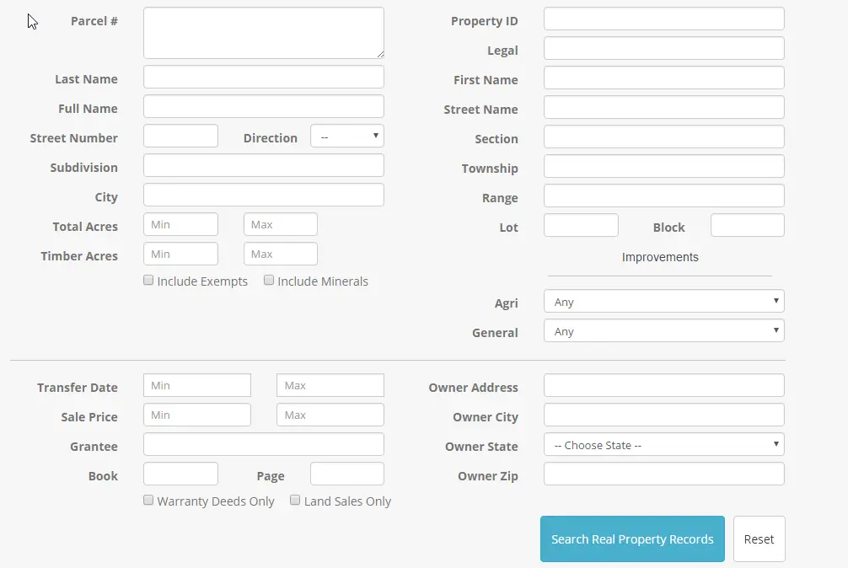
Task: Click the Sale Price Max field
Action: [330, 415]
